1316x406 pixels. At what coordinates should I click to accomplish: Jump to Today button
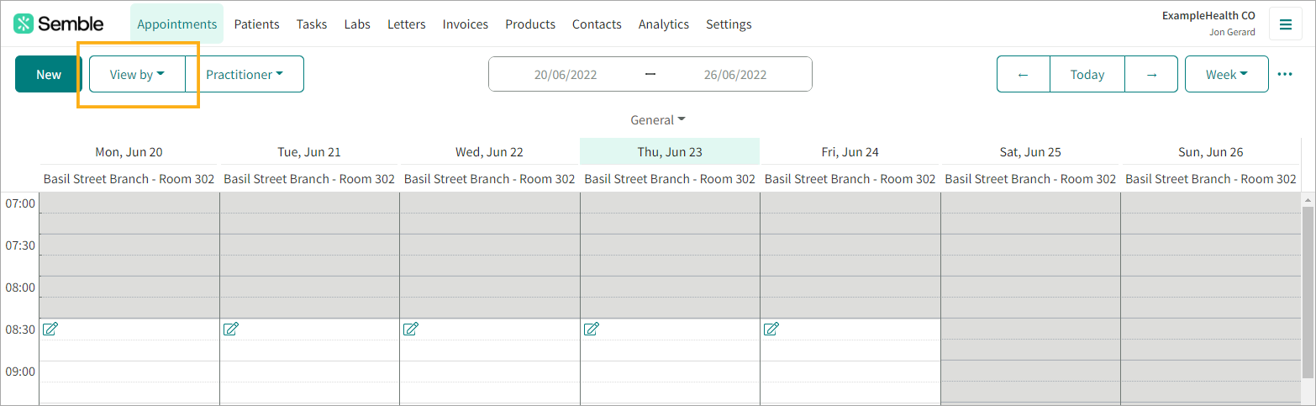pyautogui.click(x=1087, y=74)
